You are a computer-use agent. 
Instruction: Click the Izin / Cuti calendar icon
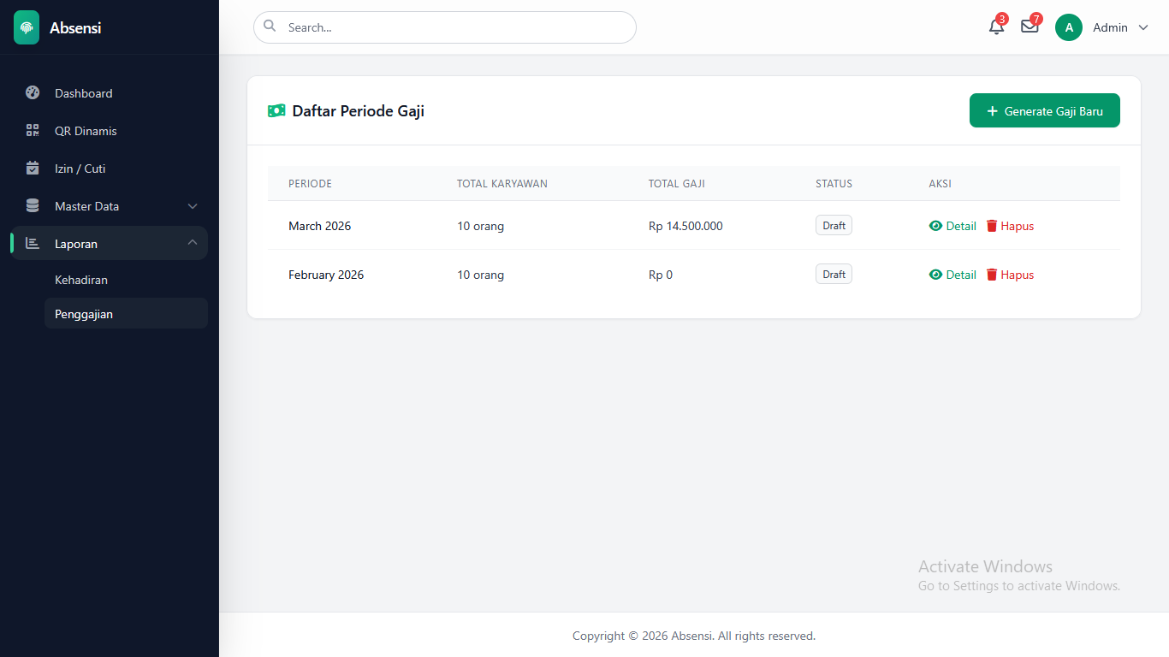click(33, 169)
